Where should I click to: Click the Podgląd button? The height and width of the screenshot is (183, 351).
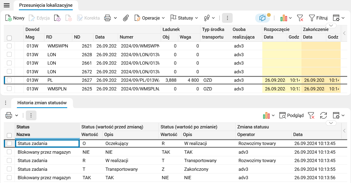[292, 115]
